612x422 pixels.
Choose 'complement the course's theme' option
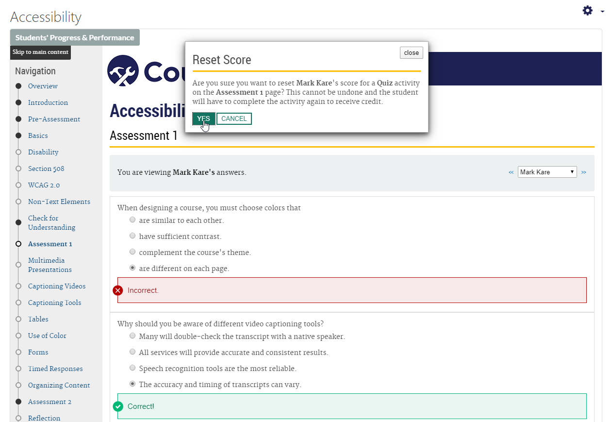[132, 252]
